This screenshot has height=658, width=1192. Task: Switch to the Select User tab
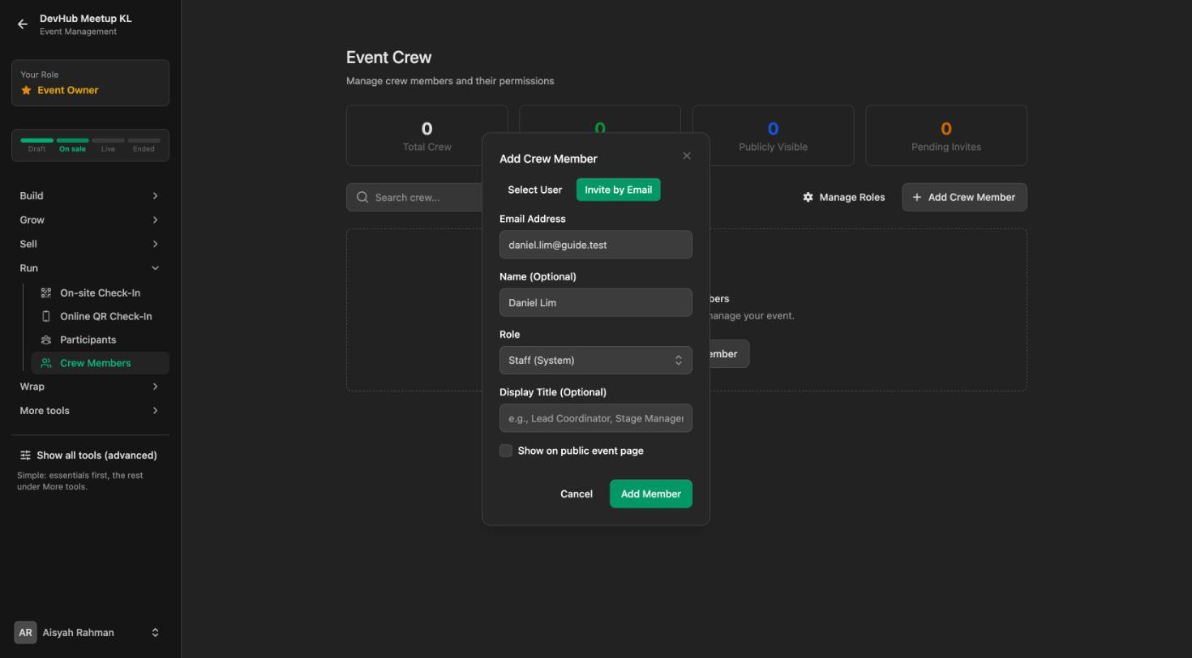[x=535, y=190]
